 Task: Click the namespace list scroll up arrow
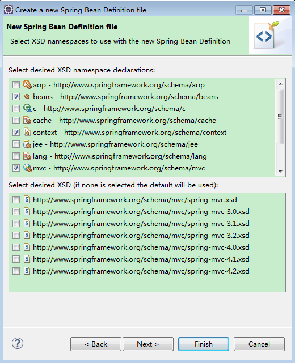(x=280, y=84)
